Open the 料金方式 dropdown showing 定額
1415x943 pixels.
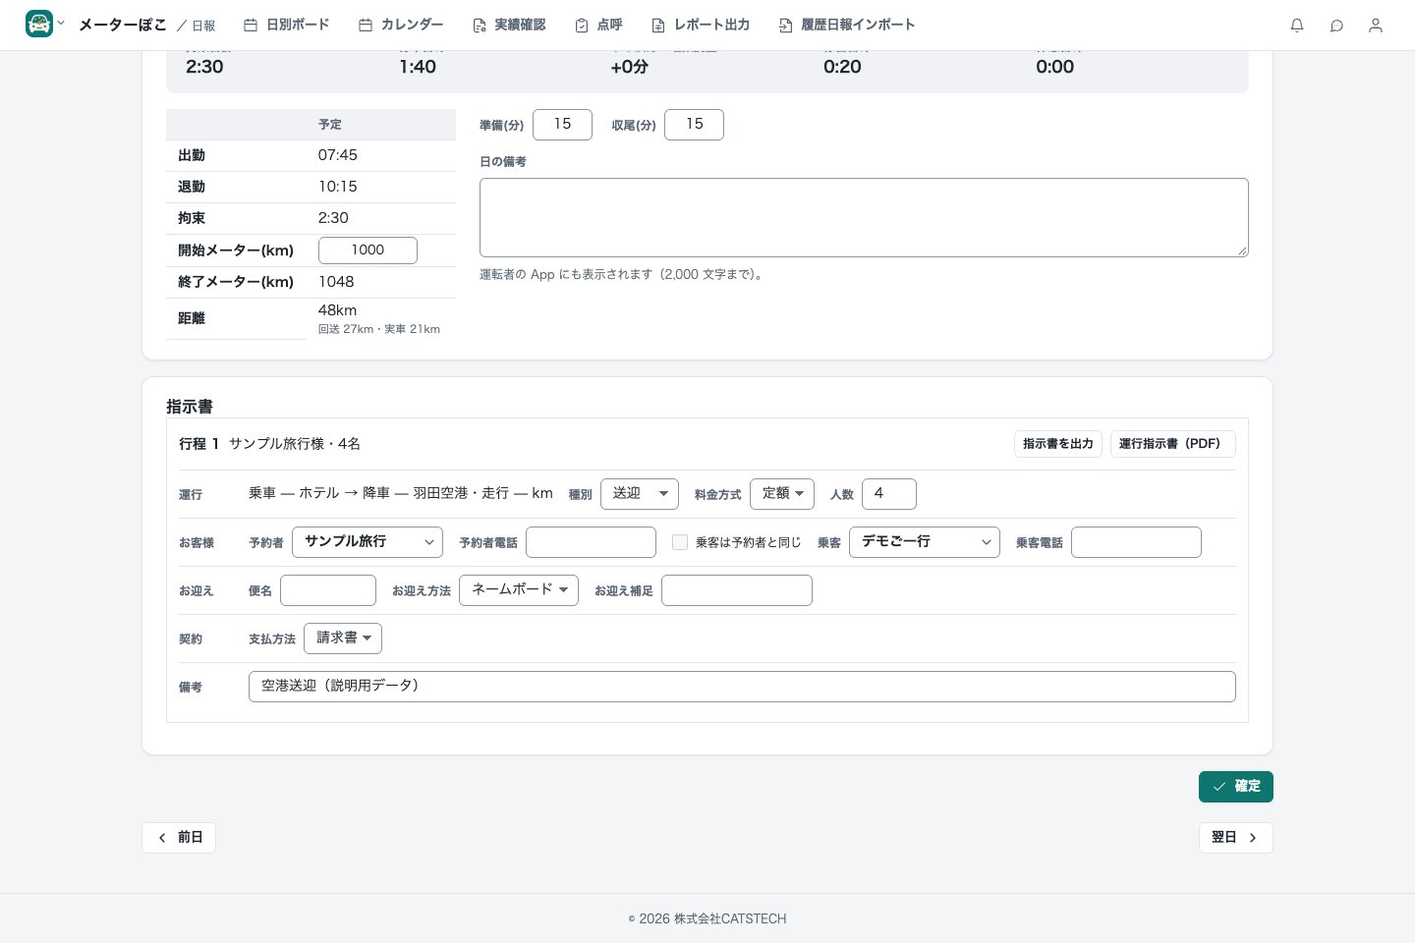[782, 494]
